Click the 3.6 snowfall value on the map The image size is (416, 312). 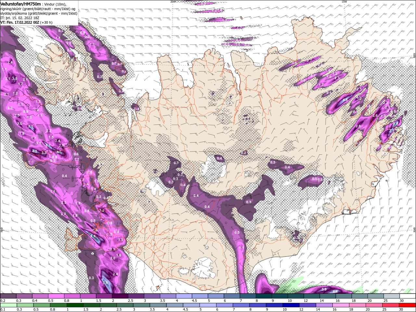pos(19,123)
